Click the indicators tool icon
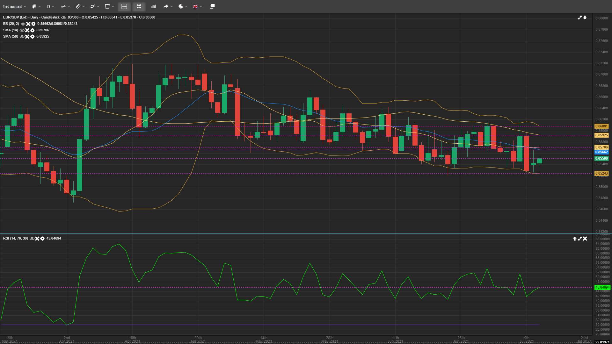 coord(92,6)
